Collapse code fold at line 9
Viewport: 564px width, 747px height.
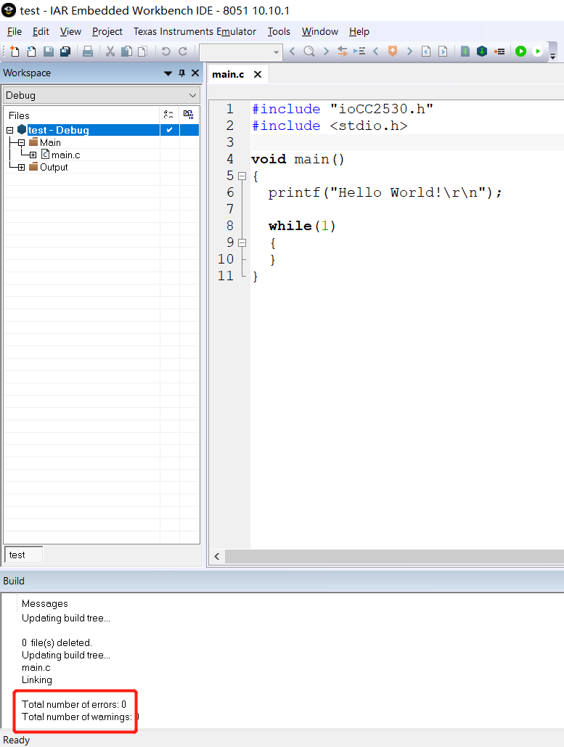[x=242, y=242]
